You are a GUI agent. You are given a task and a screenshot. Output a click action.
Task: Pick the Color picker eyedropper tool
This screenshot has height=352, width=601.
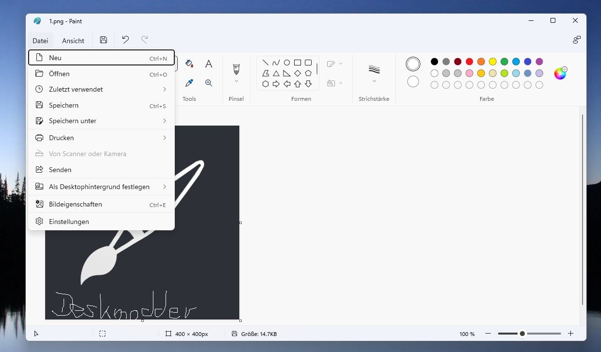coord(189,83)
